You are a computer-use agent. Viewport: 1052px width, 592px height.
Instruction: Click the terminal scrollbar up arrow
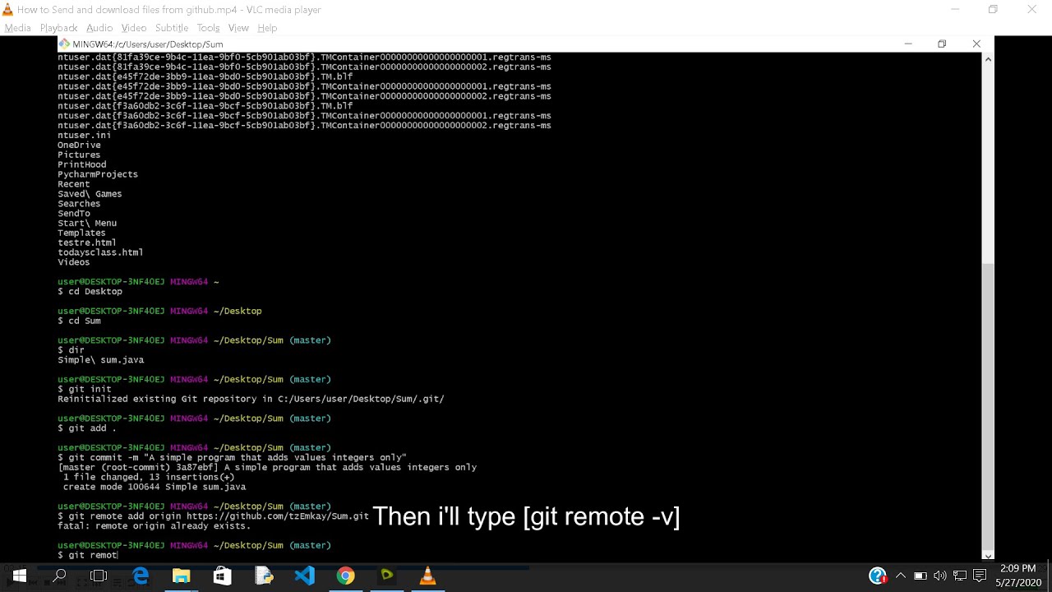pos(988,59)
